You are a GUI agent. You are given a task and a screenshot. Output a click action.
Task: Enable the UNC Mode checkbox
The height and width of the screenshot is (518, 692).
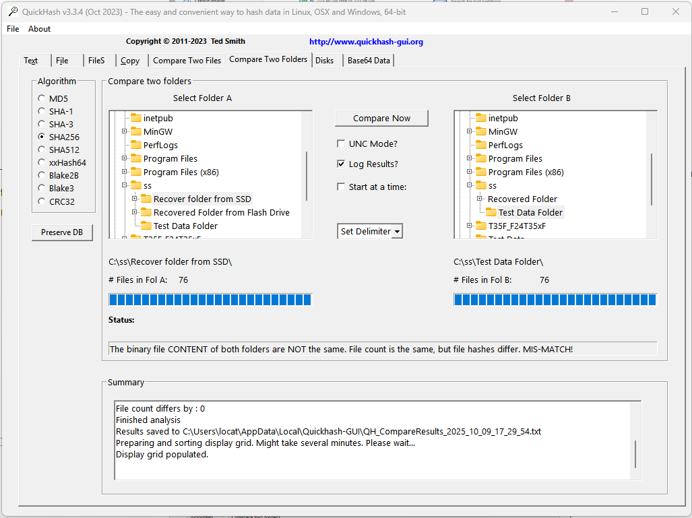341,143
